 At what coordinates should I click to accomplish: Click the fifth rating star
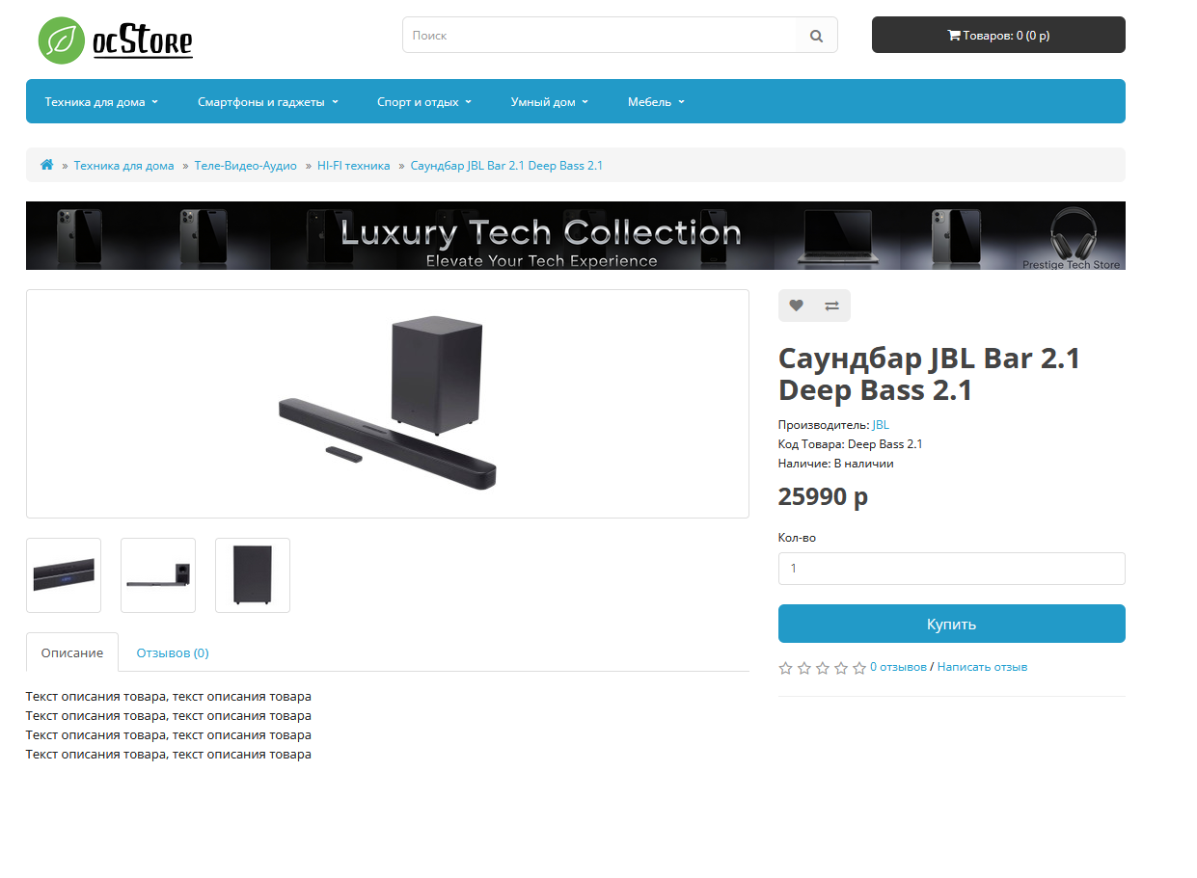tap(858, 668)
